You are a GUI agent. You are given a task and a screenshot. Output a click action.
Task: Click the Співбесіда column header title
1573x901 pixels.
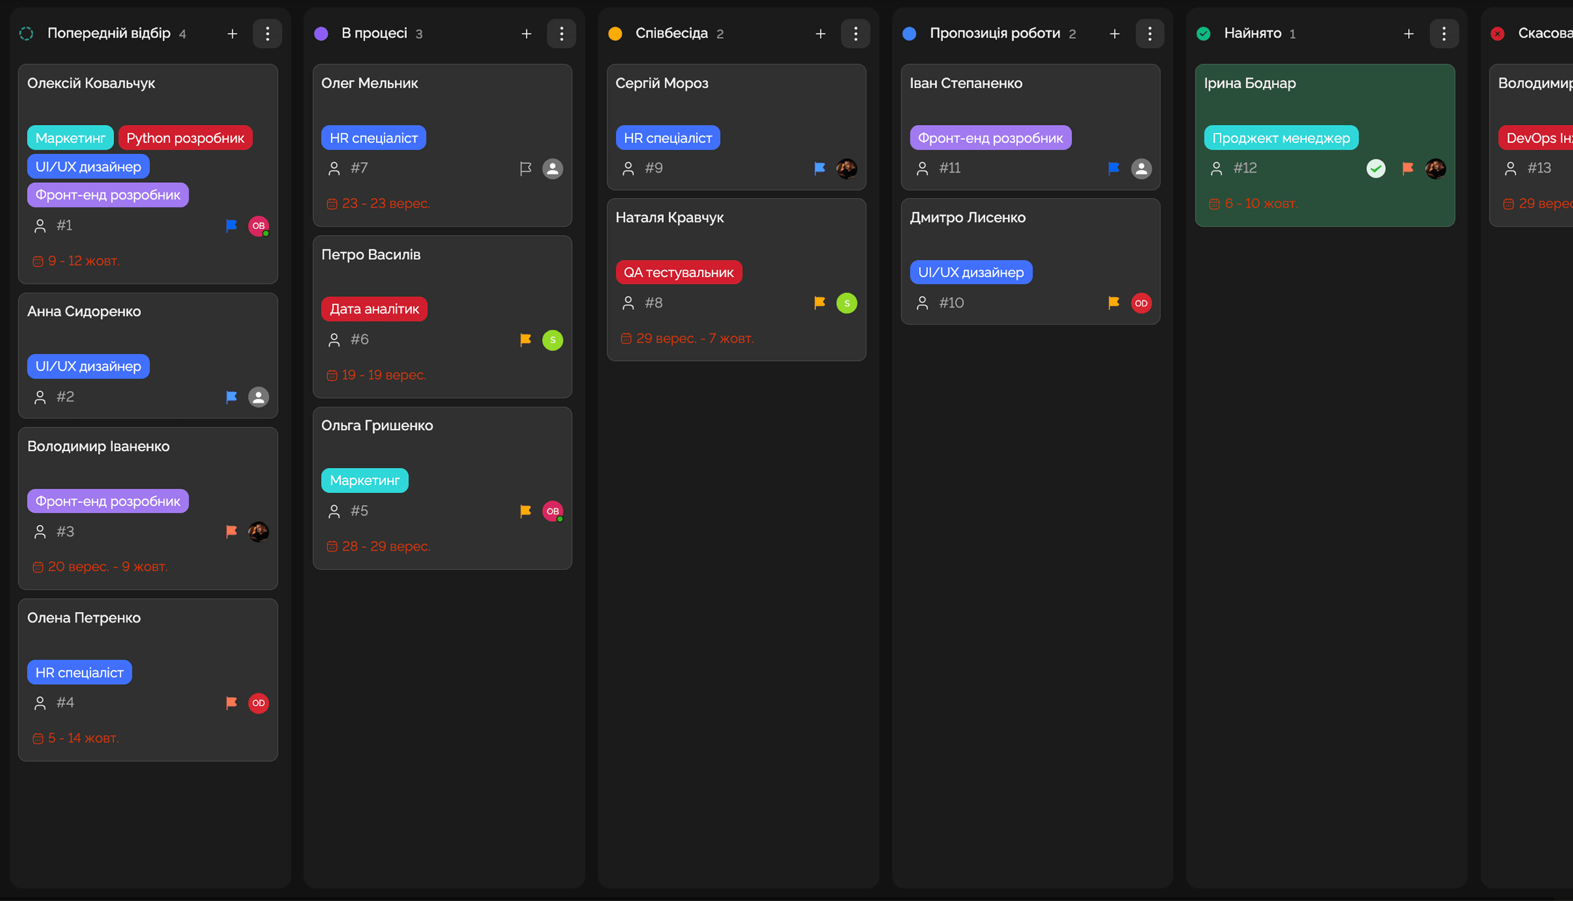(671, 33)
